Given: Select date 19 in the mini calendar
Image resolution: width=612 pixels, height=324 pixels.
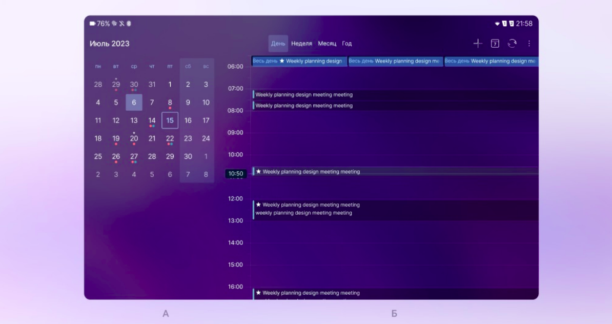Looking at the screenshot, I should tap(116, 138).
